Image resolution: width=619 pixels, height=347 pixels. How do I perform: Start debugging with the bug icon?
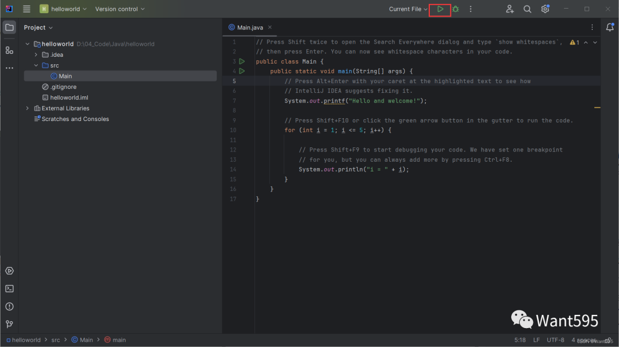[456, 9]
